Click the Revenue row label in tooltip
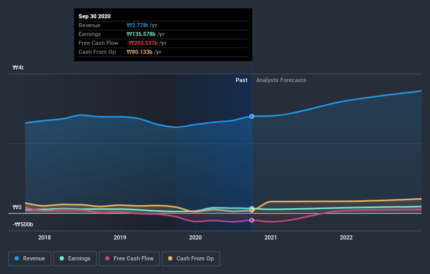This screenshot has height=274, width=430. 90,25
